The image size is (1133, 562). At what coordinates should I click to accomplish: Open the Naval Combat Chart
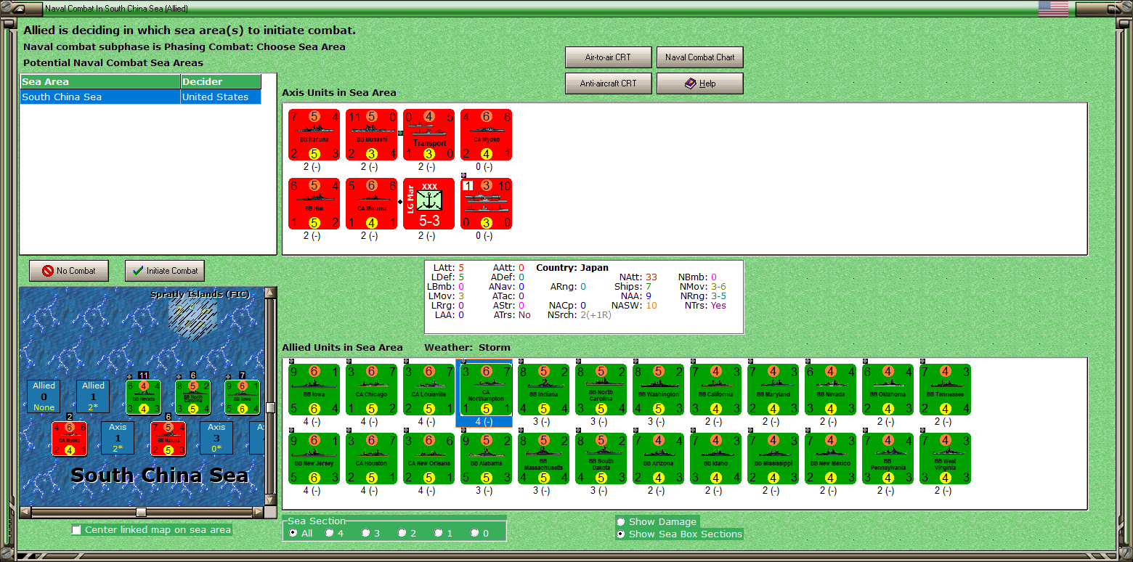(700, 57)
